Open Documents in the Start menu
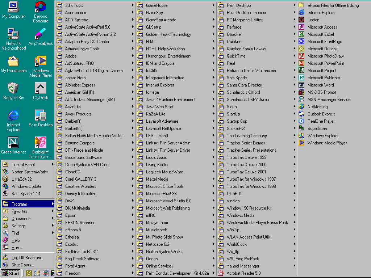Screen dimensions: 371x278 (x=28, y=219)
